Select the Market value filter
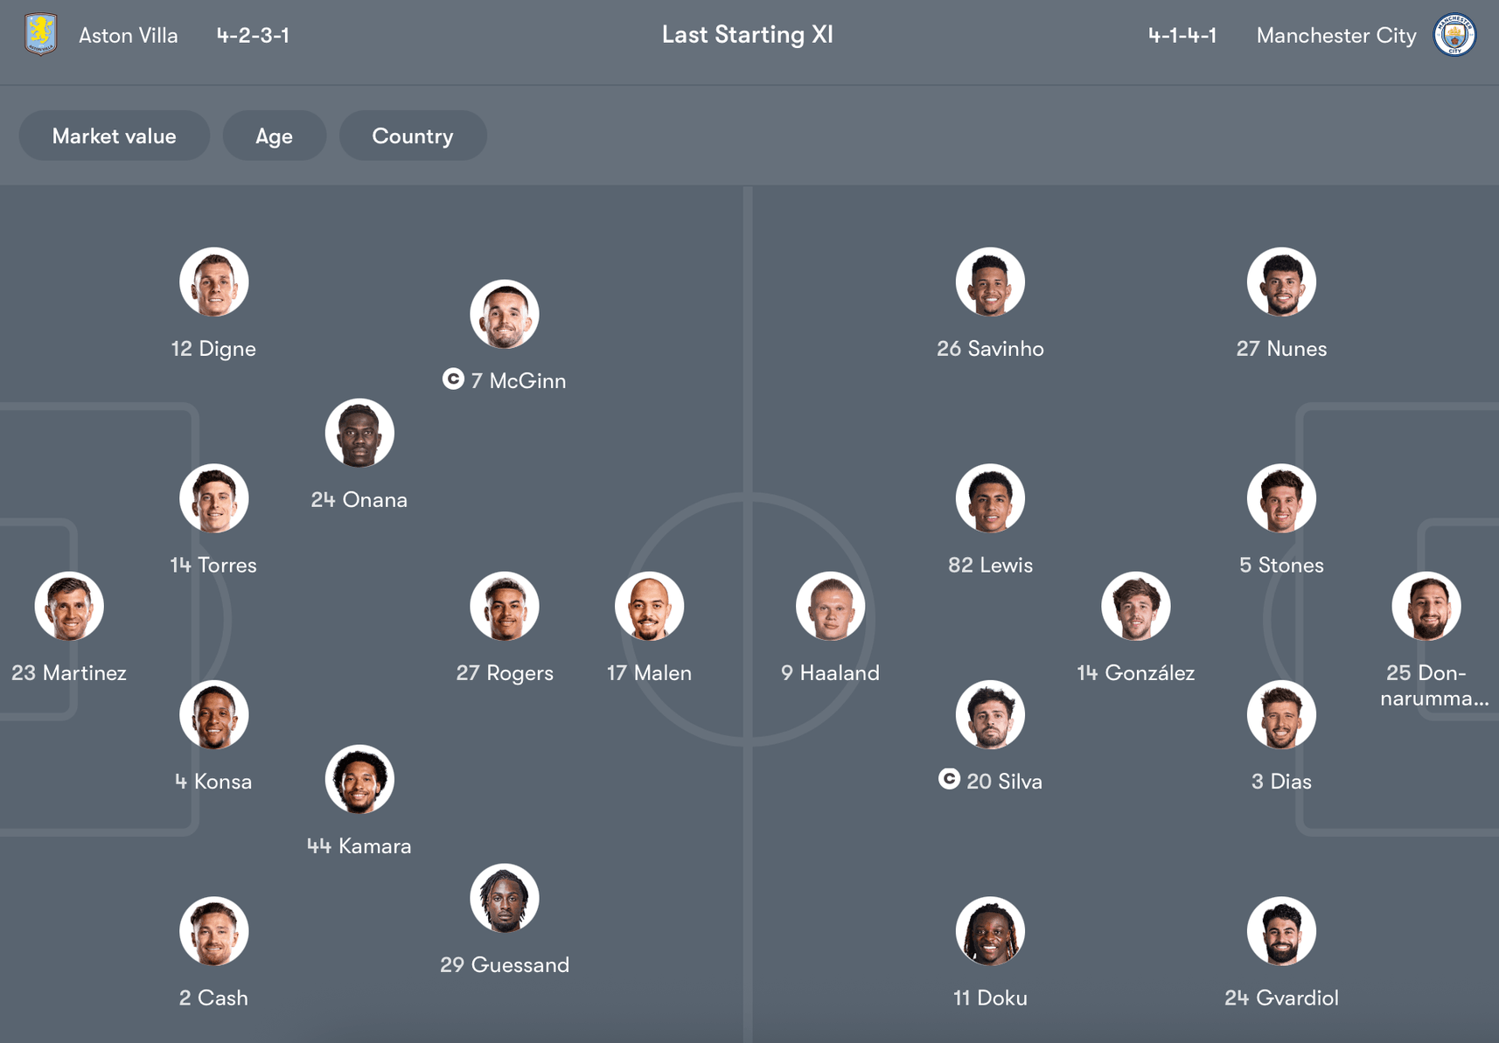Viewport: 1499px width, 1043px height. 114,136
